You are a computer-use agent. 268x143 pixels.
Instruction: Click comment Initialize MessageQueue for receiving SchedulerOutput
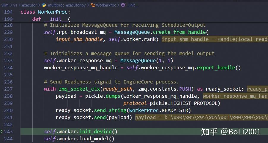pos(125,25)
